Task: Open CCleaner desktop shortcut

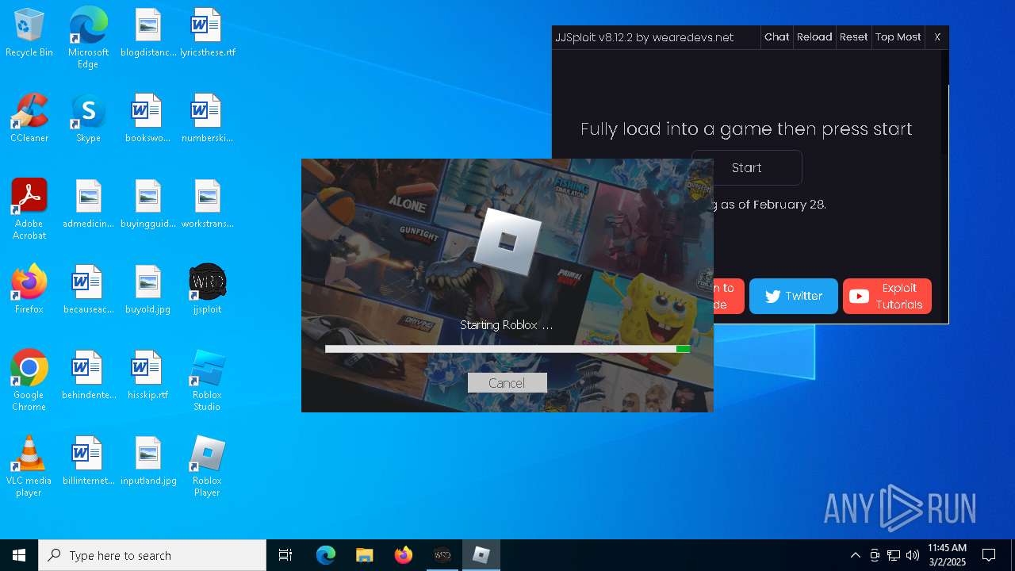Action: 29,119
